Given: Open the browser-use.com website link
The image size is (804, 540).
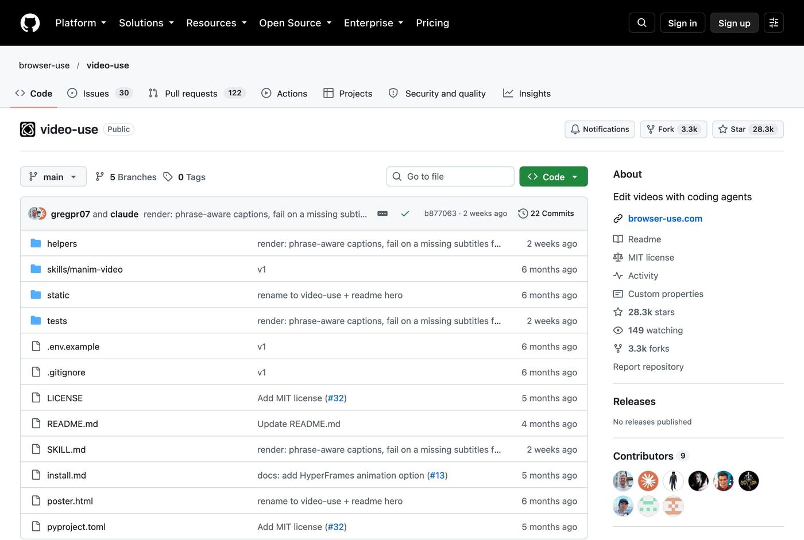Looking at the screenshot, I should [x=665, y=219].
